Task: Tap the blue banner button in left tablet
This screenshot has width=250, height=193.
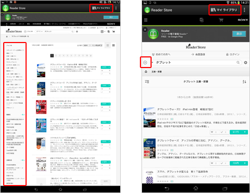Action: click(x=111, y=17)
